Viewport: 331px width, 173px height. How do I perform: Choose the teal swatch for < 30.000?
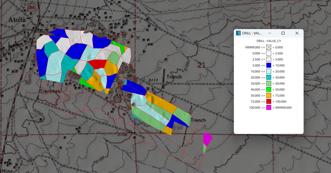pyautogui.click(x=268, y=77)
